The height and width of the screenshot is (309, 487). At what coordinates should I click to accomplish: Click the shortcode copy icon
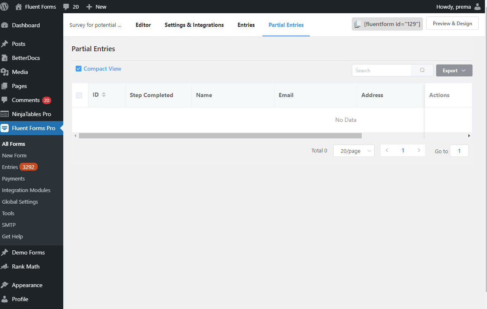click(358, 24)
